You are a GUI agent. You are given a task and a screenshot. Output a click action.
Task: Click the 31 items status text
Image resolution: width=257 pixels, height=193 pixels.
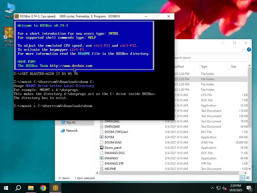tap(64, 178)
